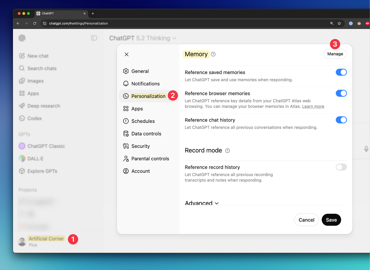Bookmark this page with the star icon
The height and width of the screenshot is (270, 370).
point(339,23)
